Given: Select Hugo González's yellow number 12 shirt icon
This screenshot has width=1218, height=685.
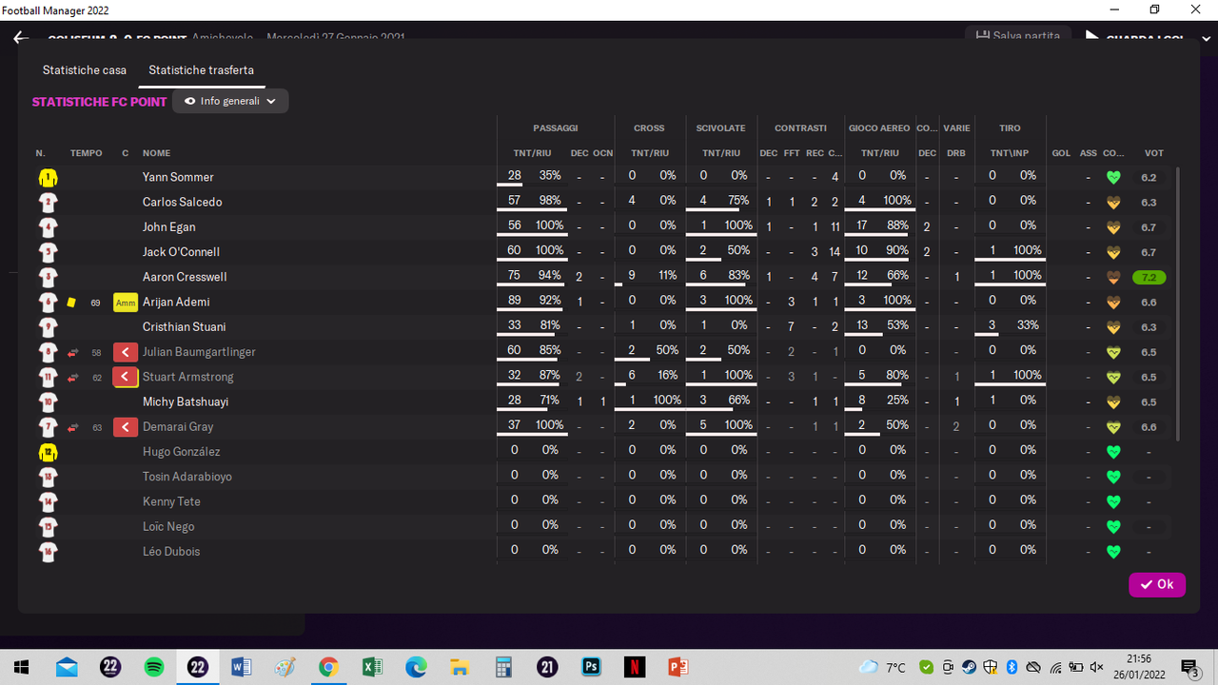Looking at the screenshot, I should click(x=48, y=452).
